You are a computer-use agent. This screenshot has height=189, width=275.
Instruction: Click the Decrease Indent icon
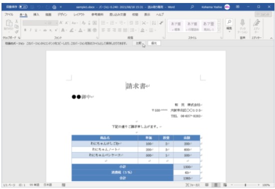pyautogui.click(x=131, y=23)
